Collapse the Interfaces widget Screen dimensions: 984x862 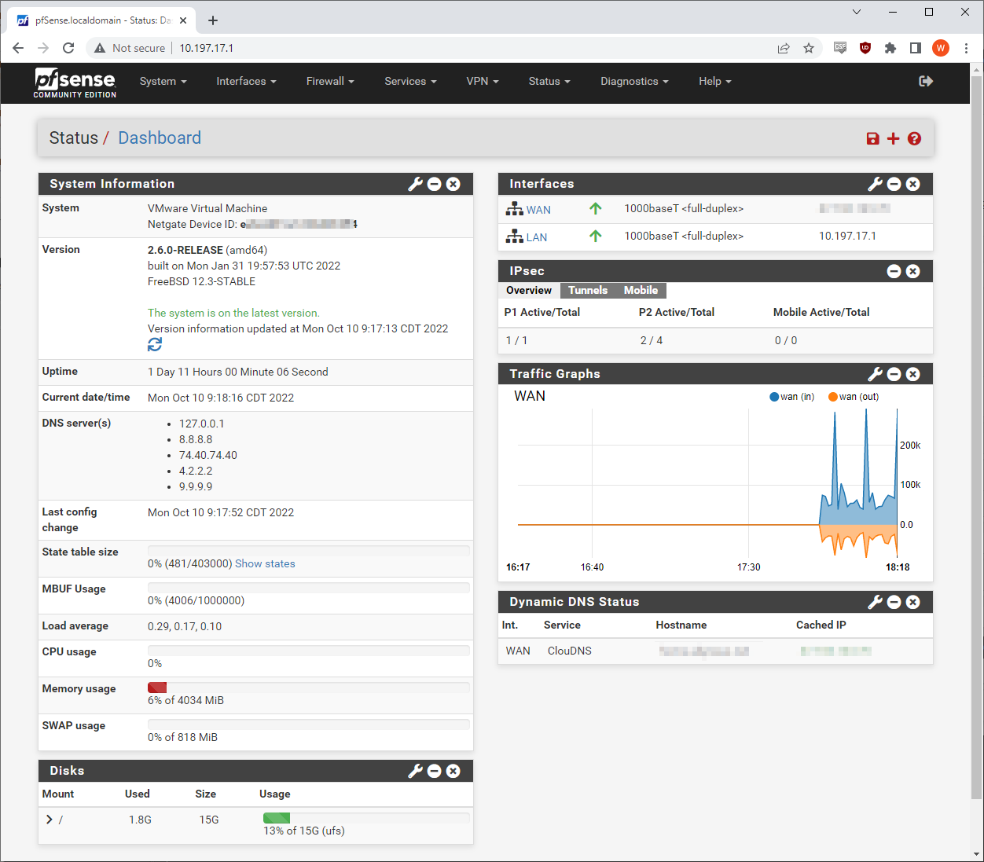pos(894,184)
